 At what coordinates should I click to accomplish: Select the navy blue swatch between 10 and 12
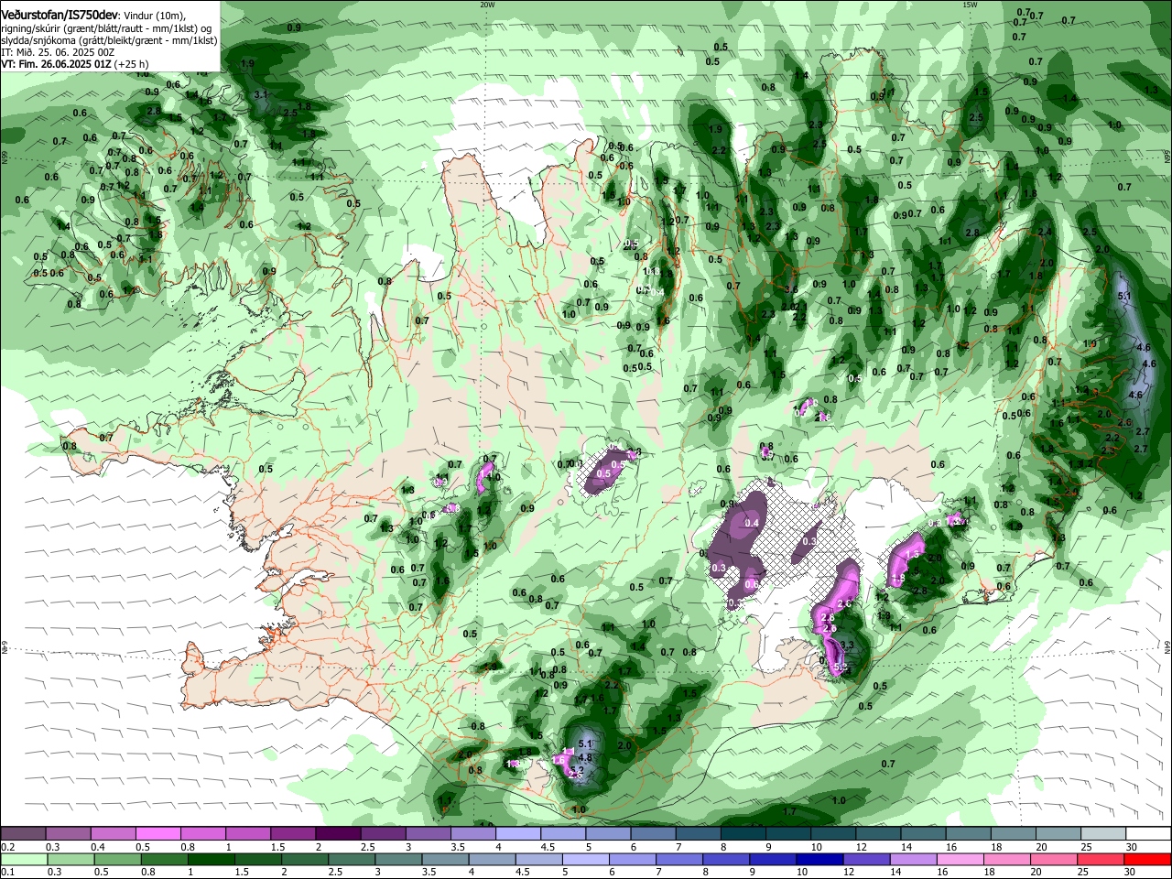pyautogui.click(x=819, y=859)
